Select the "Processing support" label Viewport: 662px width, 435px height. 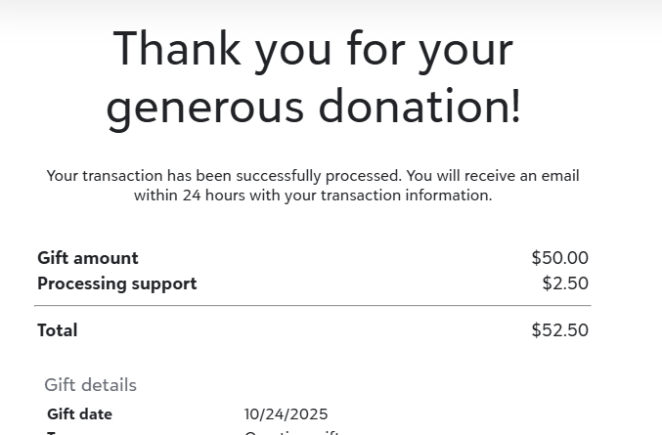[117, 283]
